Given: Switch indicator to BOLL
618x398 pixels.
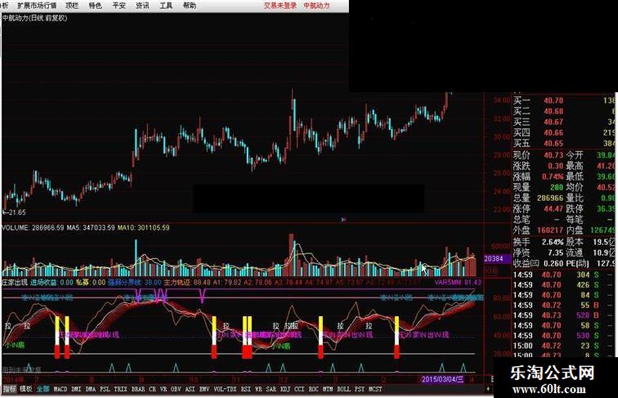Looking at the screenshot, I should coord(344,389).
